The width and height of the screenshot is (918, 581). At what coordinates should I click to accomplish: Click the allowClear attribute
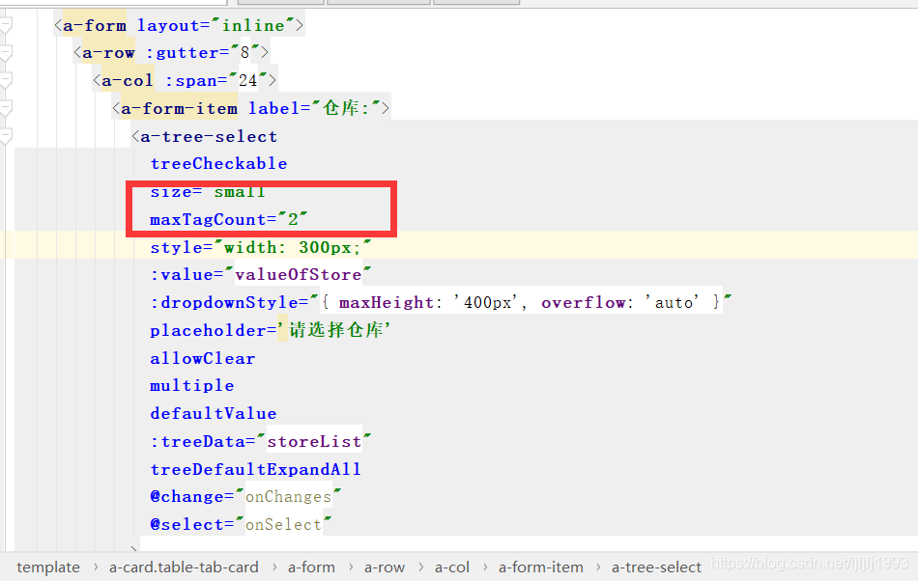[202, 358]
